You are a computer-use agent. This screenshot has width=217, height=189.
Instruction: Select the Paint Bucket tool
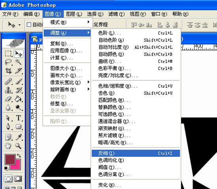pyautogui.click(x=19, y=99)
